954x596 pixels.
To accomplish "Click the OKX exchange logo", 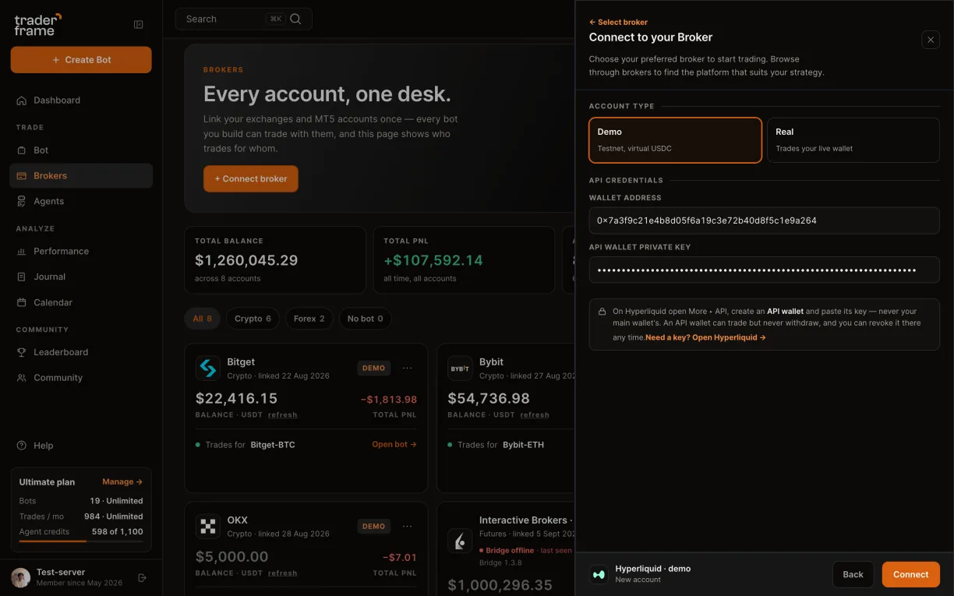I will [x=208, y=526].
